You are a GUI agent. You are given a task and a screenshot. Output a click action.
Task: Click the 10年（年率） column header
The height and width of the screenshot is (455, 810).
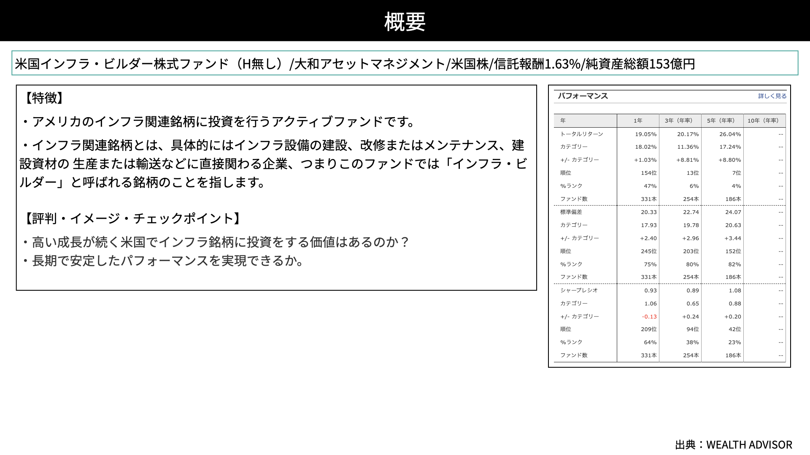(764, 120)
